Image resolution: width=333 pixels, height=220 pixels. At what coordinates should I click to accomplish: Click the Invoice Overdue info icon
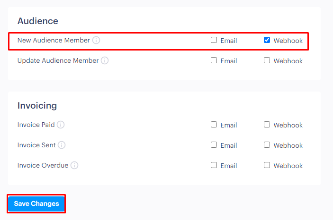click(74, 165)
